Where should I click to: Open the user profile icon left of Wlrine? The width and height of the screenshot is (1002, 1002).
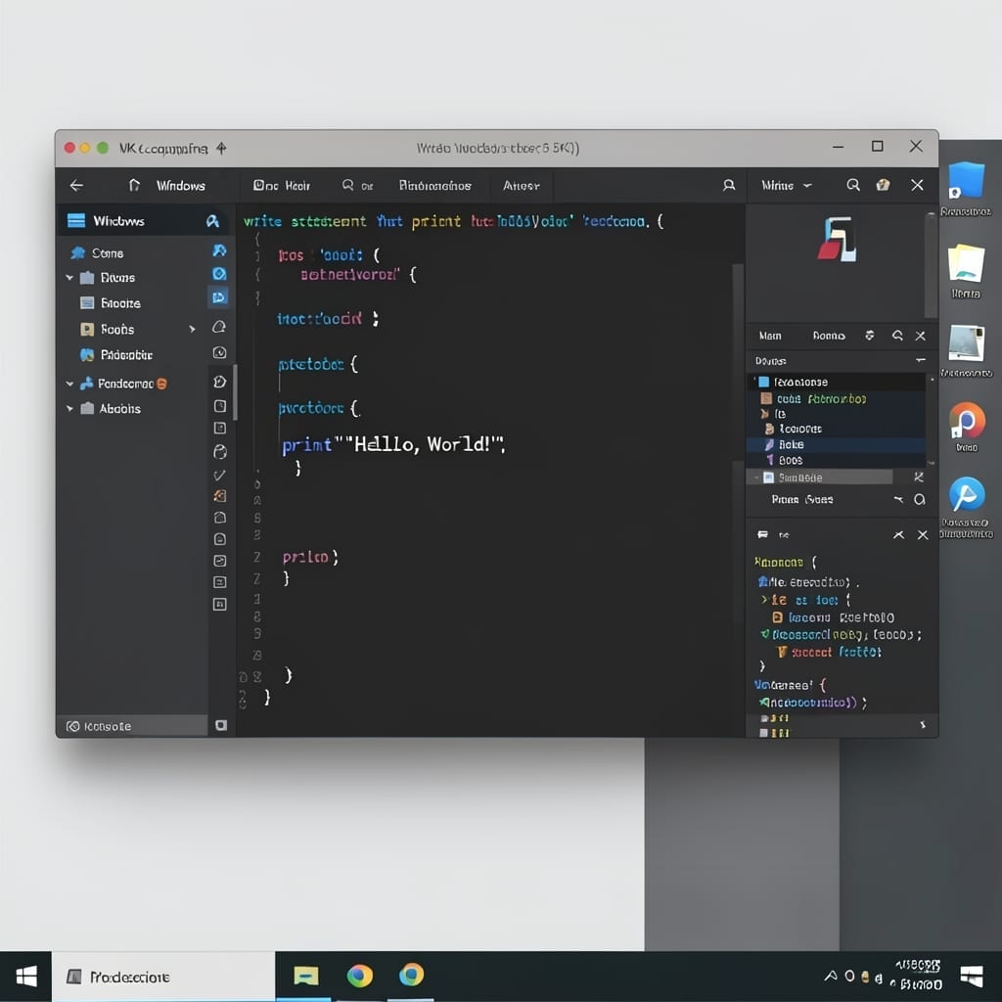click(x=728, y=185)
